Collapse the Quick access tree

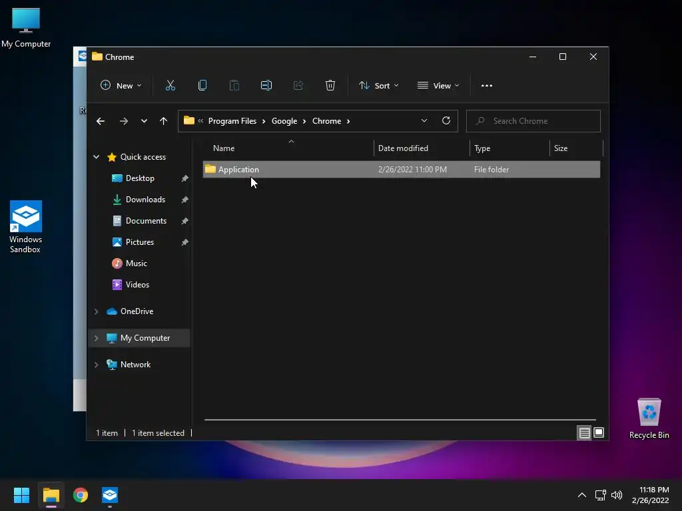97,157
